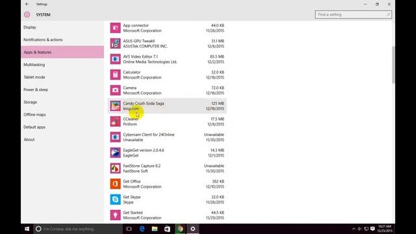Click the Candy Crush Soda Saga icon
416x234 pixels.
point(116,106)
